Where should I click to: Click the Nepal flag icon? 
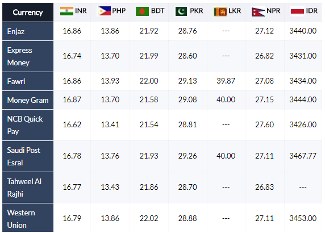258,11
